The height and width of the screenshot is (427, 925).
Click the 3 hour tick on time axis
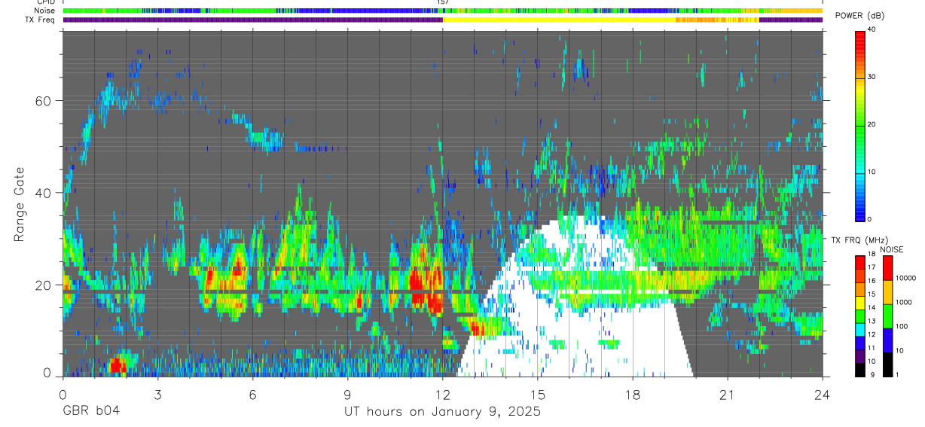click(x=157, y=394)
